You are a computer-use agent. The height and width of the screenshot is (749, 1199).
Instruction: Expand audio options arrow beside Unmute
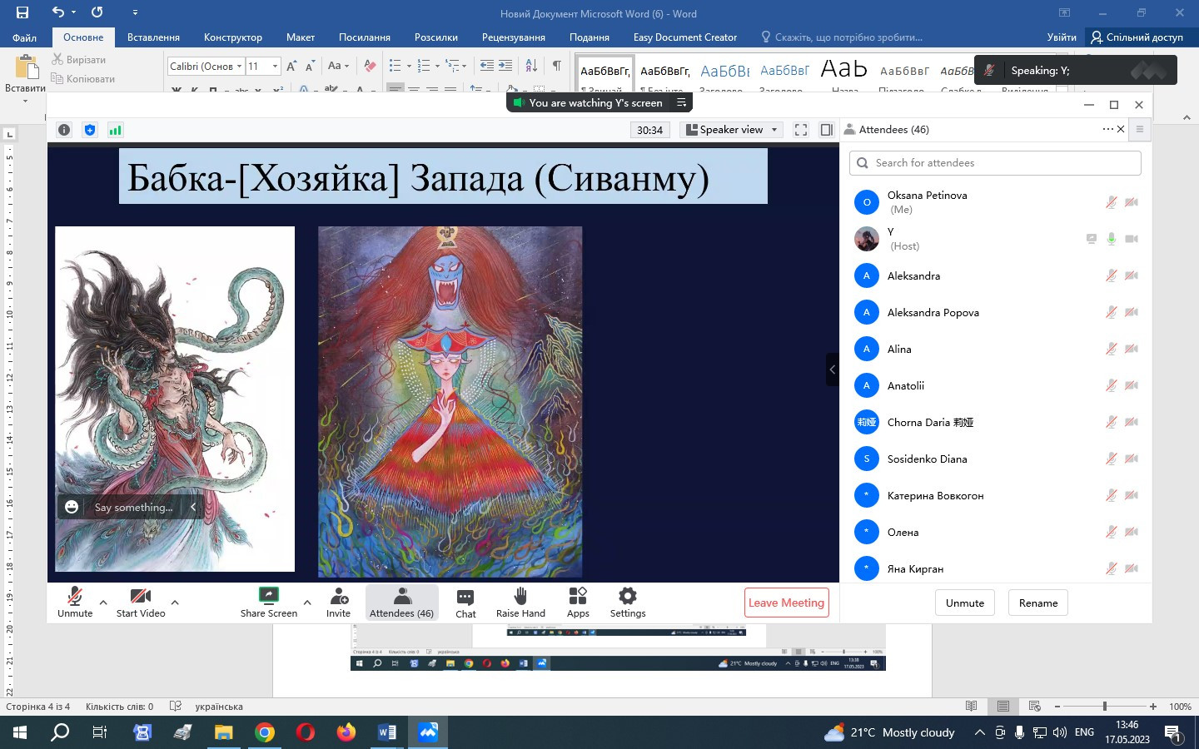pyautogui.click(x=103, y=602)
